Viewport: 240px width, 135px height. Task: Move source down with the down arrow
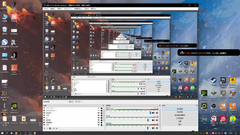point(57,128)
